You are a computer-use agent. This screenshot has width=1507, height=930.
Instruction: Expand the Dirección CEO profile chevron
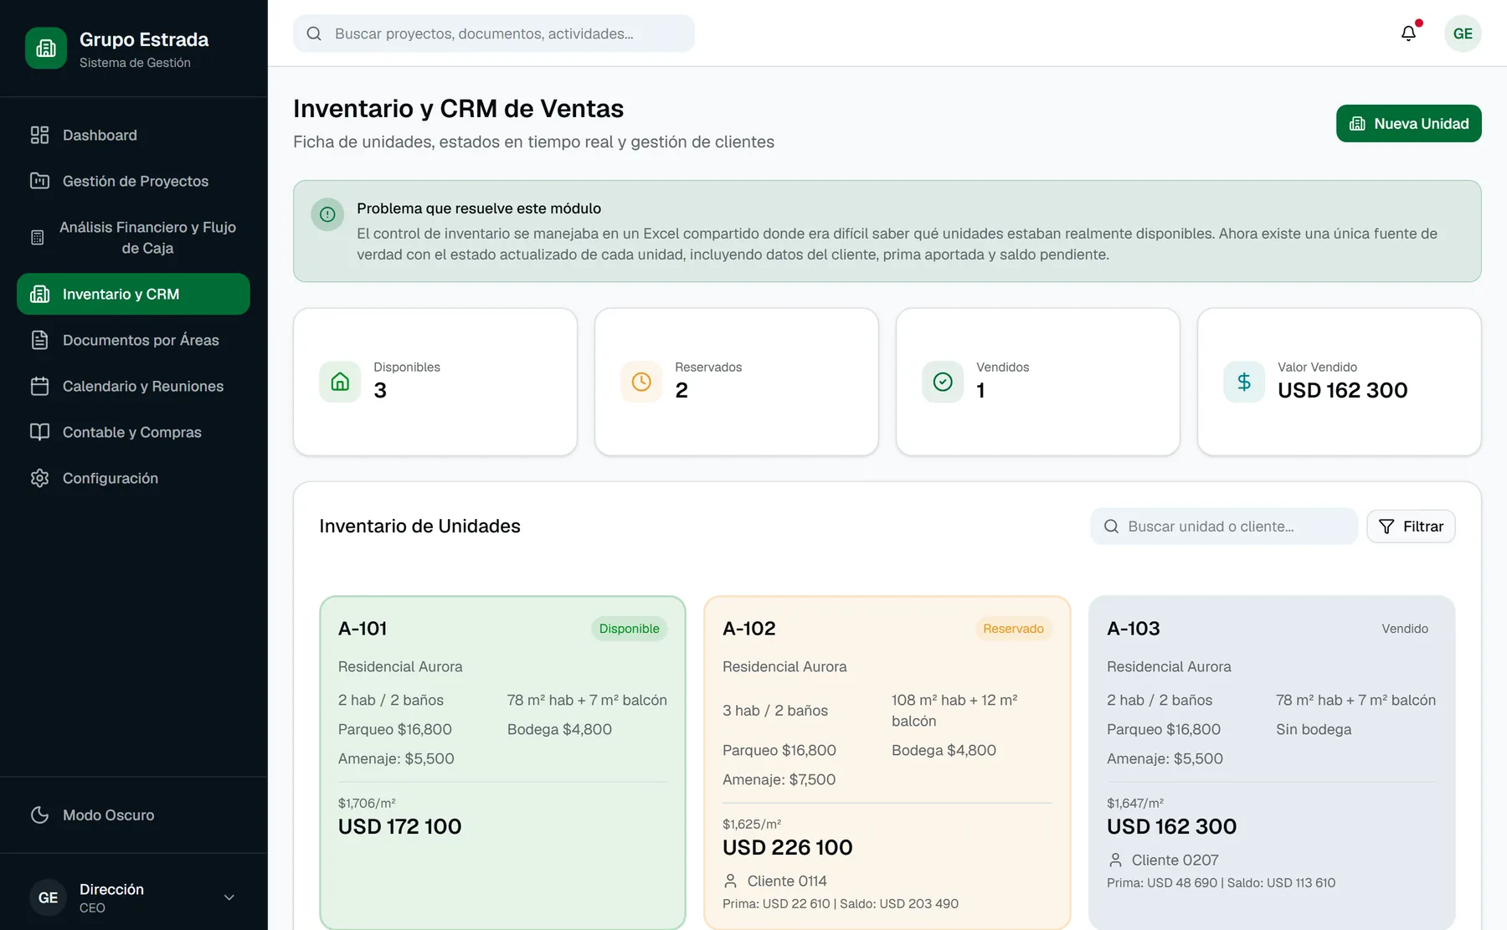229,897
